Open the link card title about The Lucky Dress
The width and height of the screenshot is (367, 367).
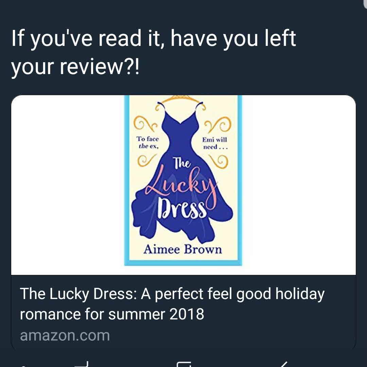point(172,303)
